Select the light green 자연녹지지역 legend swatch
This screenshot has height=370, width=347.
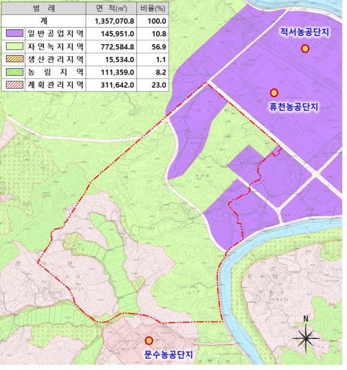[14, 46]
